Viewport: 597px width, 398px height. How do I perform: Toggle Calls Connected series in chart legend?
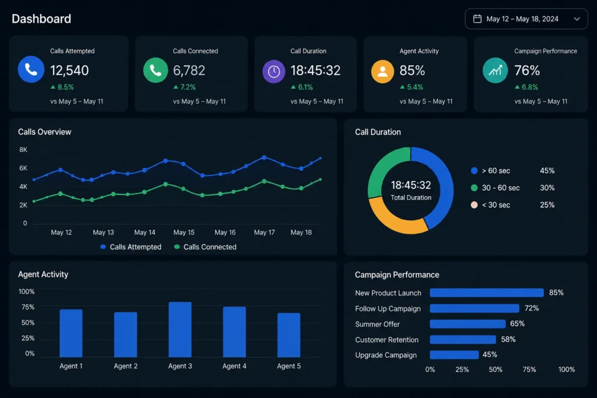(x=205, y=247)
